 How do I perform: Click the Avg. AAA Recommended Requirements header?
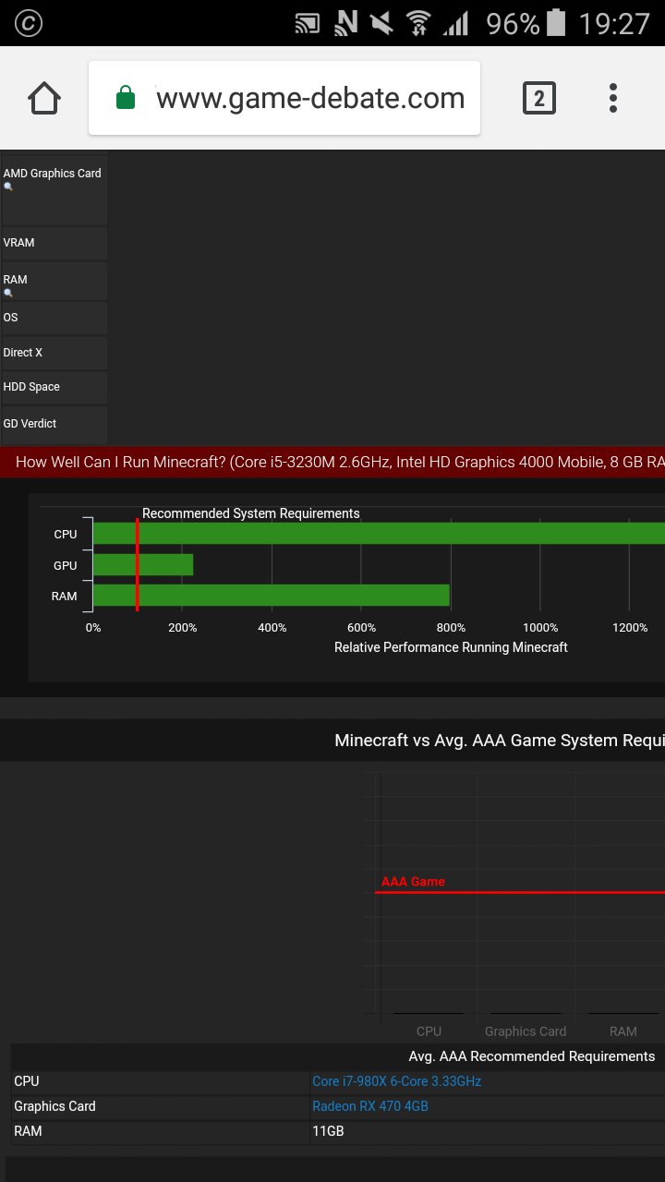532,1056
